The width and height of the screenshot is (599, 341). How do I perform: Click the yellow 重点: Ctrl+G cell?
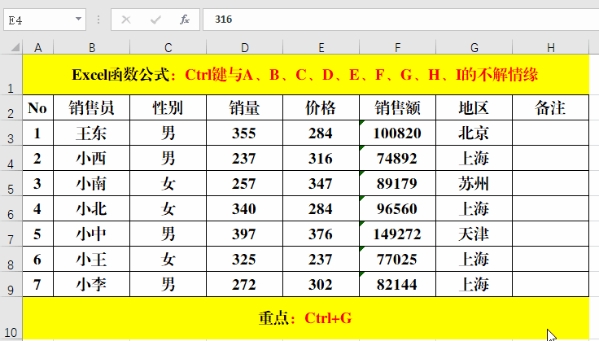pos(306,318)
